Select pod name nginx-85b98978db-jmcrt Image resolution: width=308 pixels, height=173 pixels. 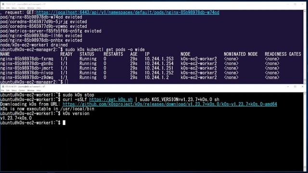pyautogui.click(x=27, y=68)
